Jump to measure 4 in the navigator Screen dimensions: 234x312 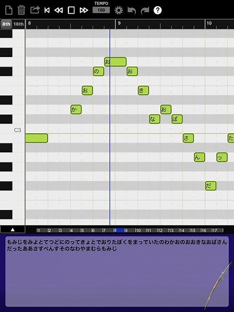click(x=71, y=230)
